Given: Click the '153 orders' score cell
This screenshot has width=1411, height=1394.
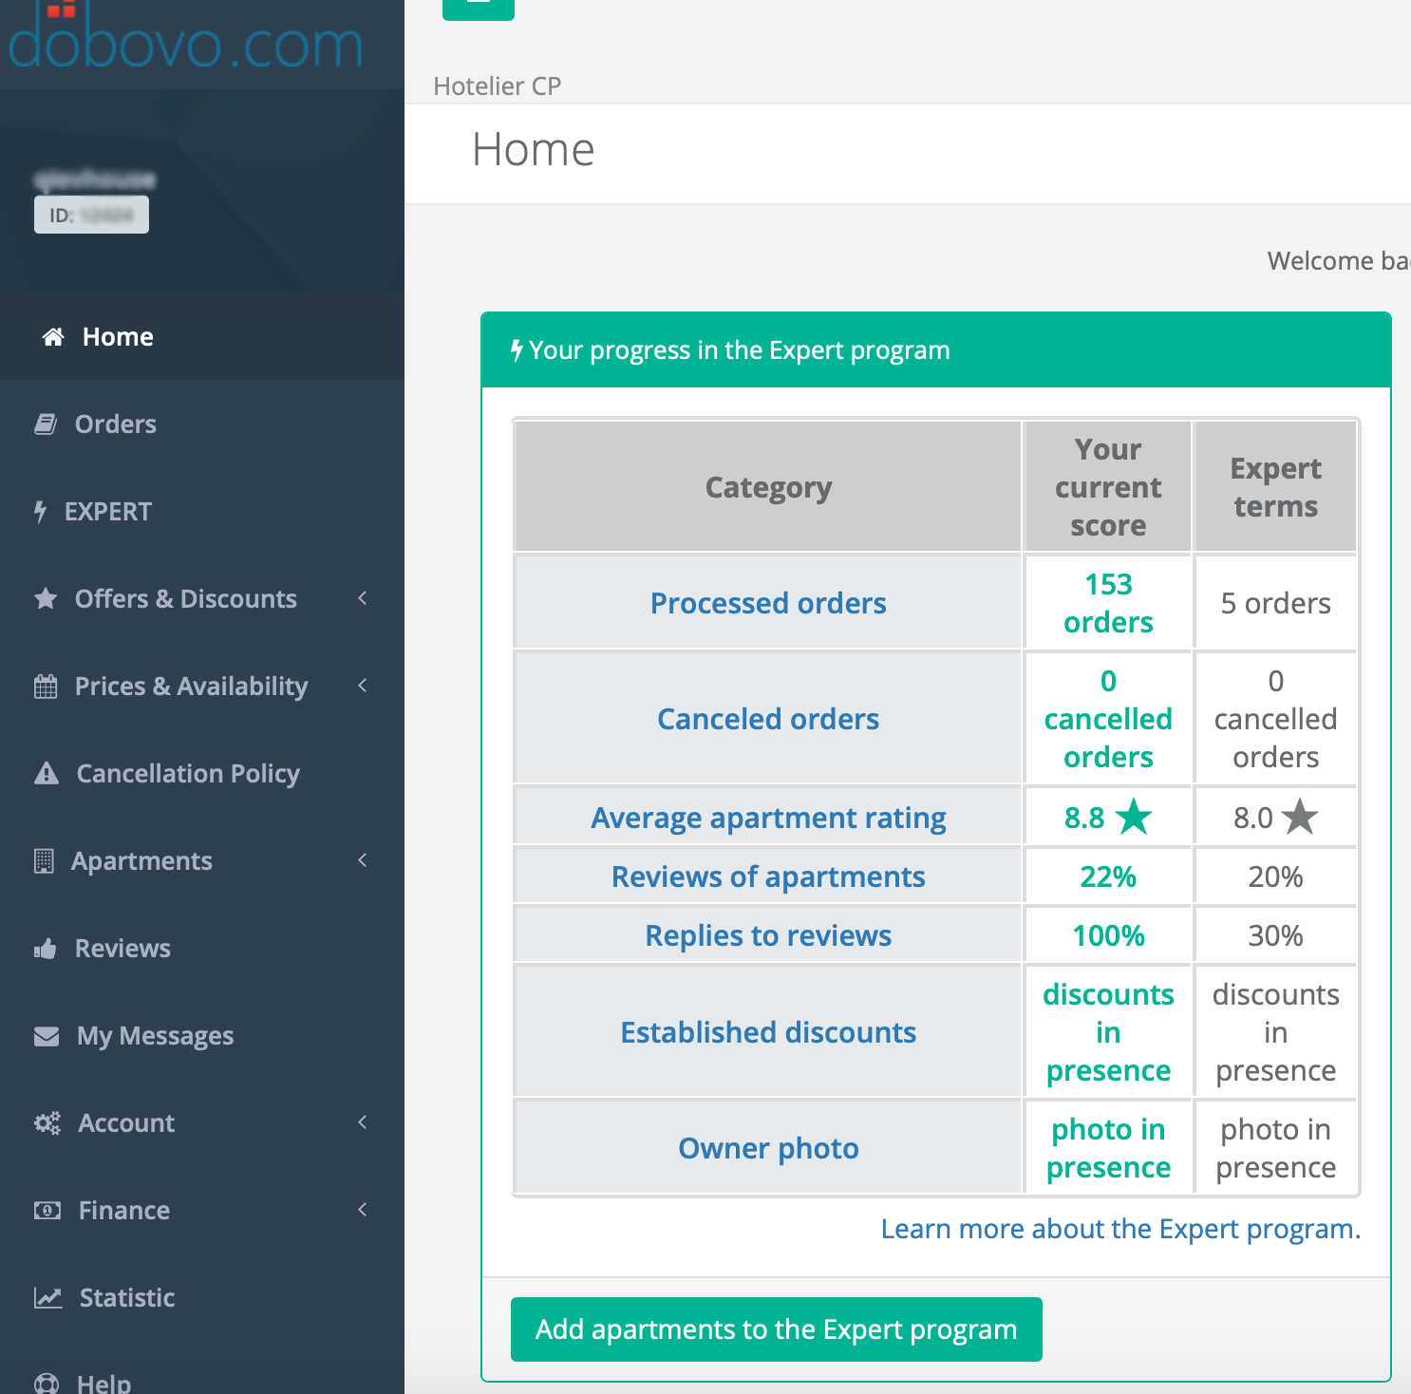Looking at the screenshot, I should point(1108,603).
